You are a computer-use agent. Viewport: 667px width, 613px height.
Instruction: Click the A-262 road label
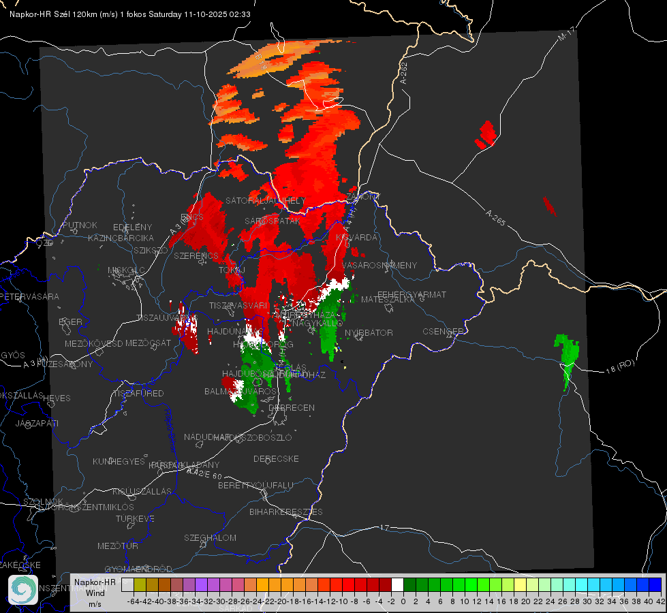(x=404, y=73)
